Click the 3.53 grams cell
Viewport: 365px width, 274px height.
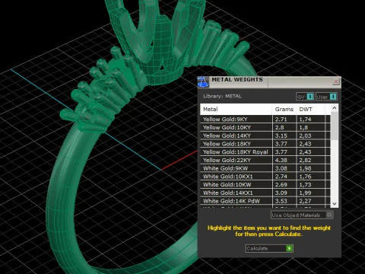[x=284, y=201]
